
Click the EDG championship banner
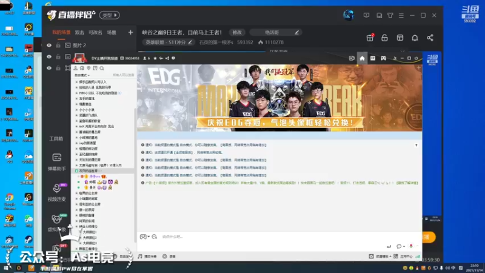[x=279, y=98]
